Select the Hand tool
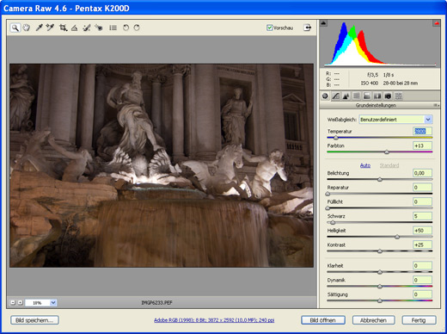This screenshot has height=334, width=447. [27, 28]
